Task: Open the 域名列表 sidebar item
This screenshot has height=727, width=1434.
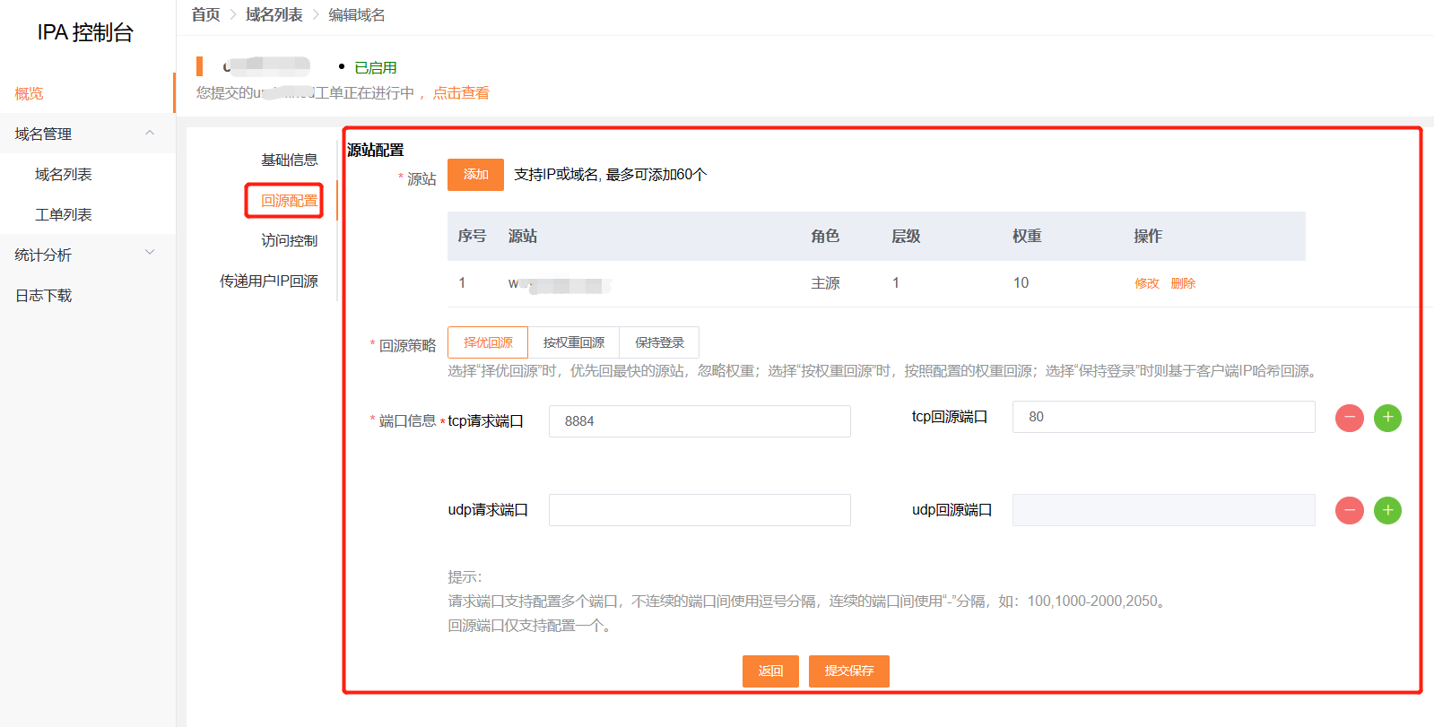Action: coord(64,174)
